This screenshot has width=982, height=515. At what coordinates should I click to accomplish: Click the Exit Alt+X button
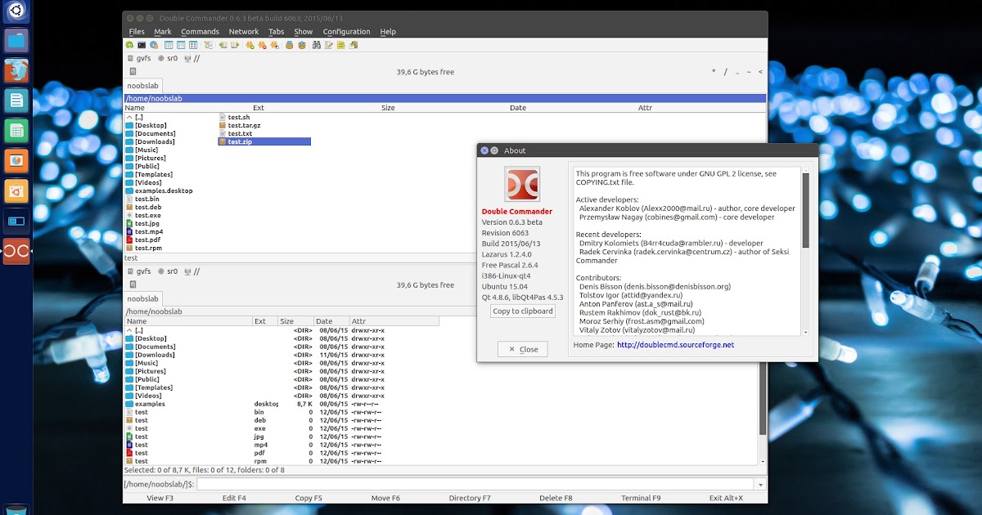coord(727,498)
